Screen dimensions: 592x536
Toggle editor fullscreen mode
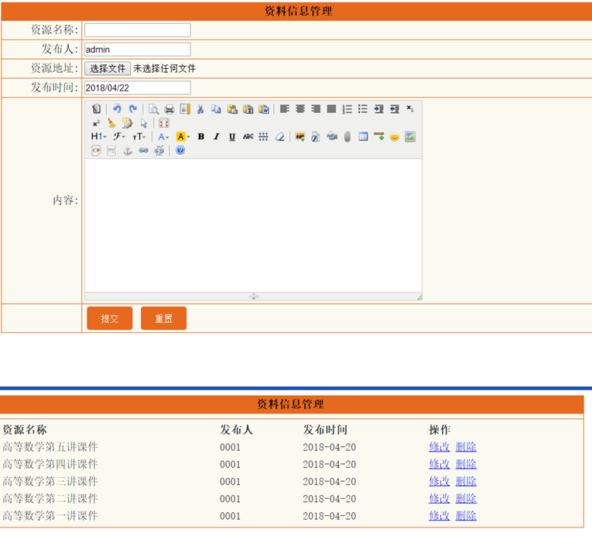coord(164,123)
